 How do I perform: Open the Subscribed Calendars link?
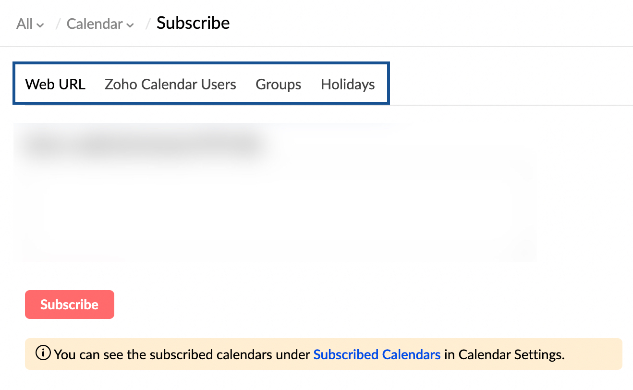[377, 354]
